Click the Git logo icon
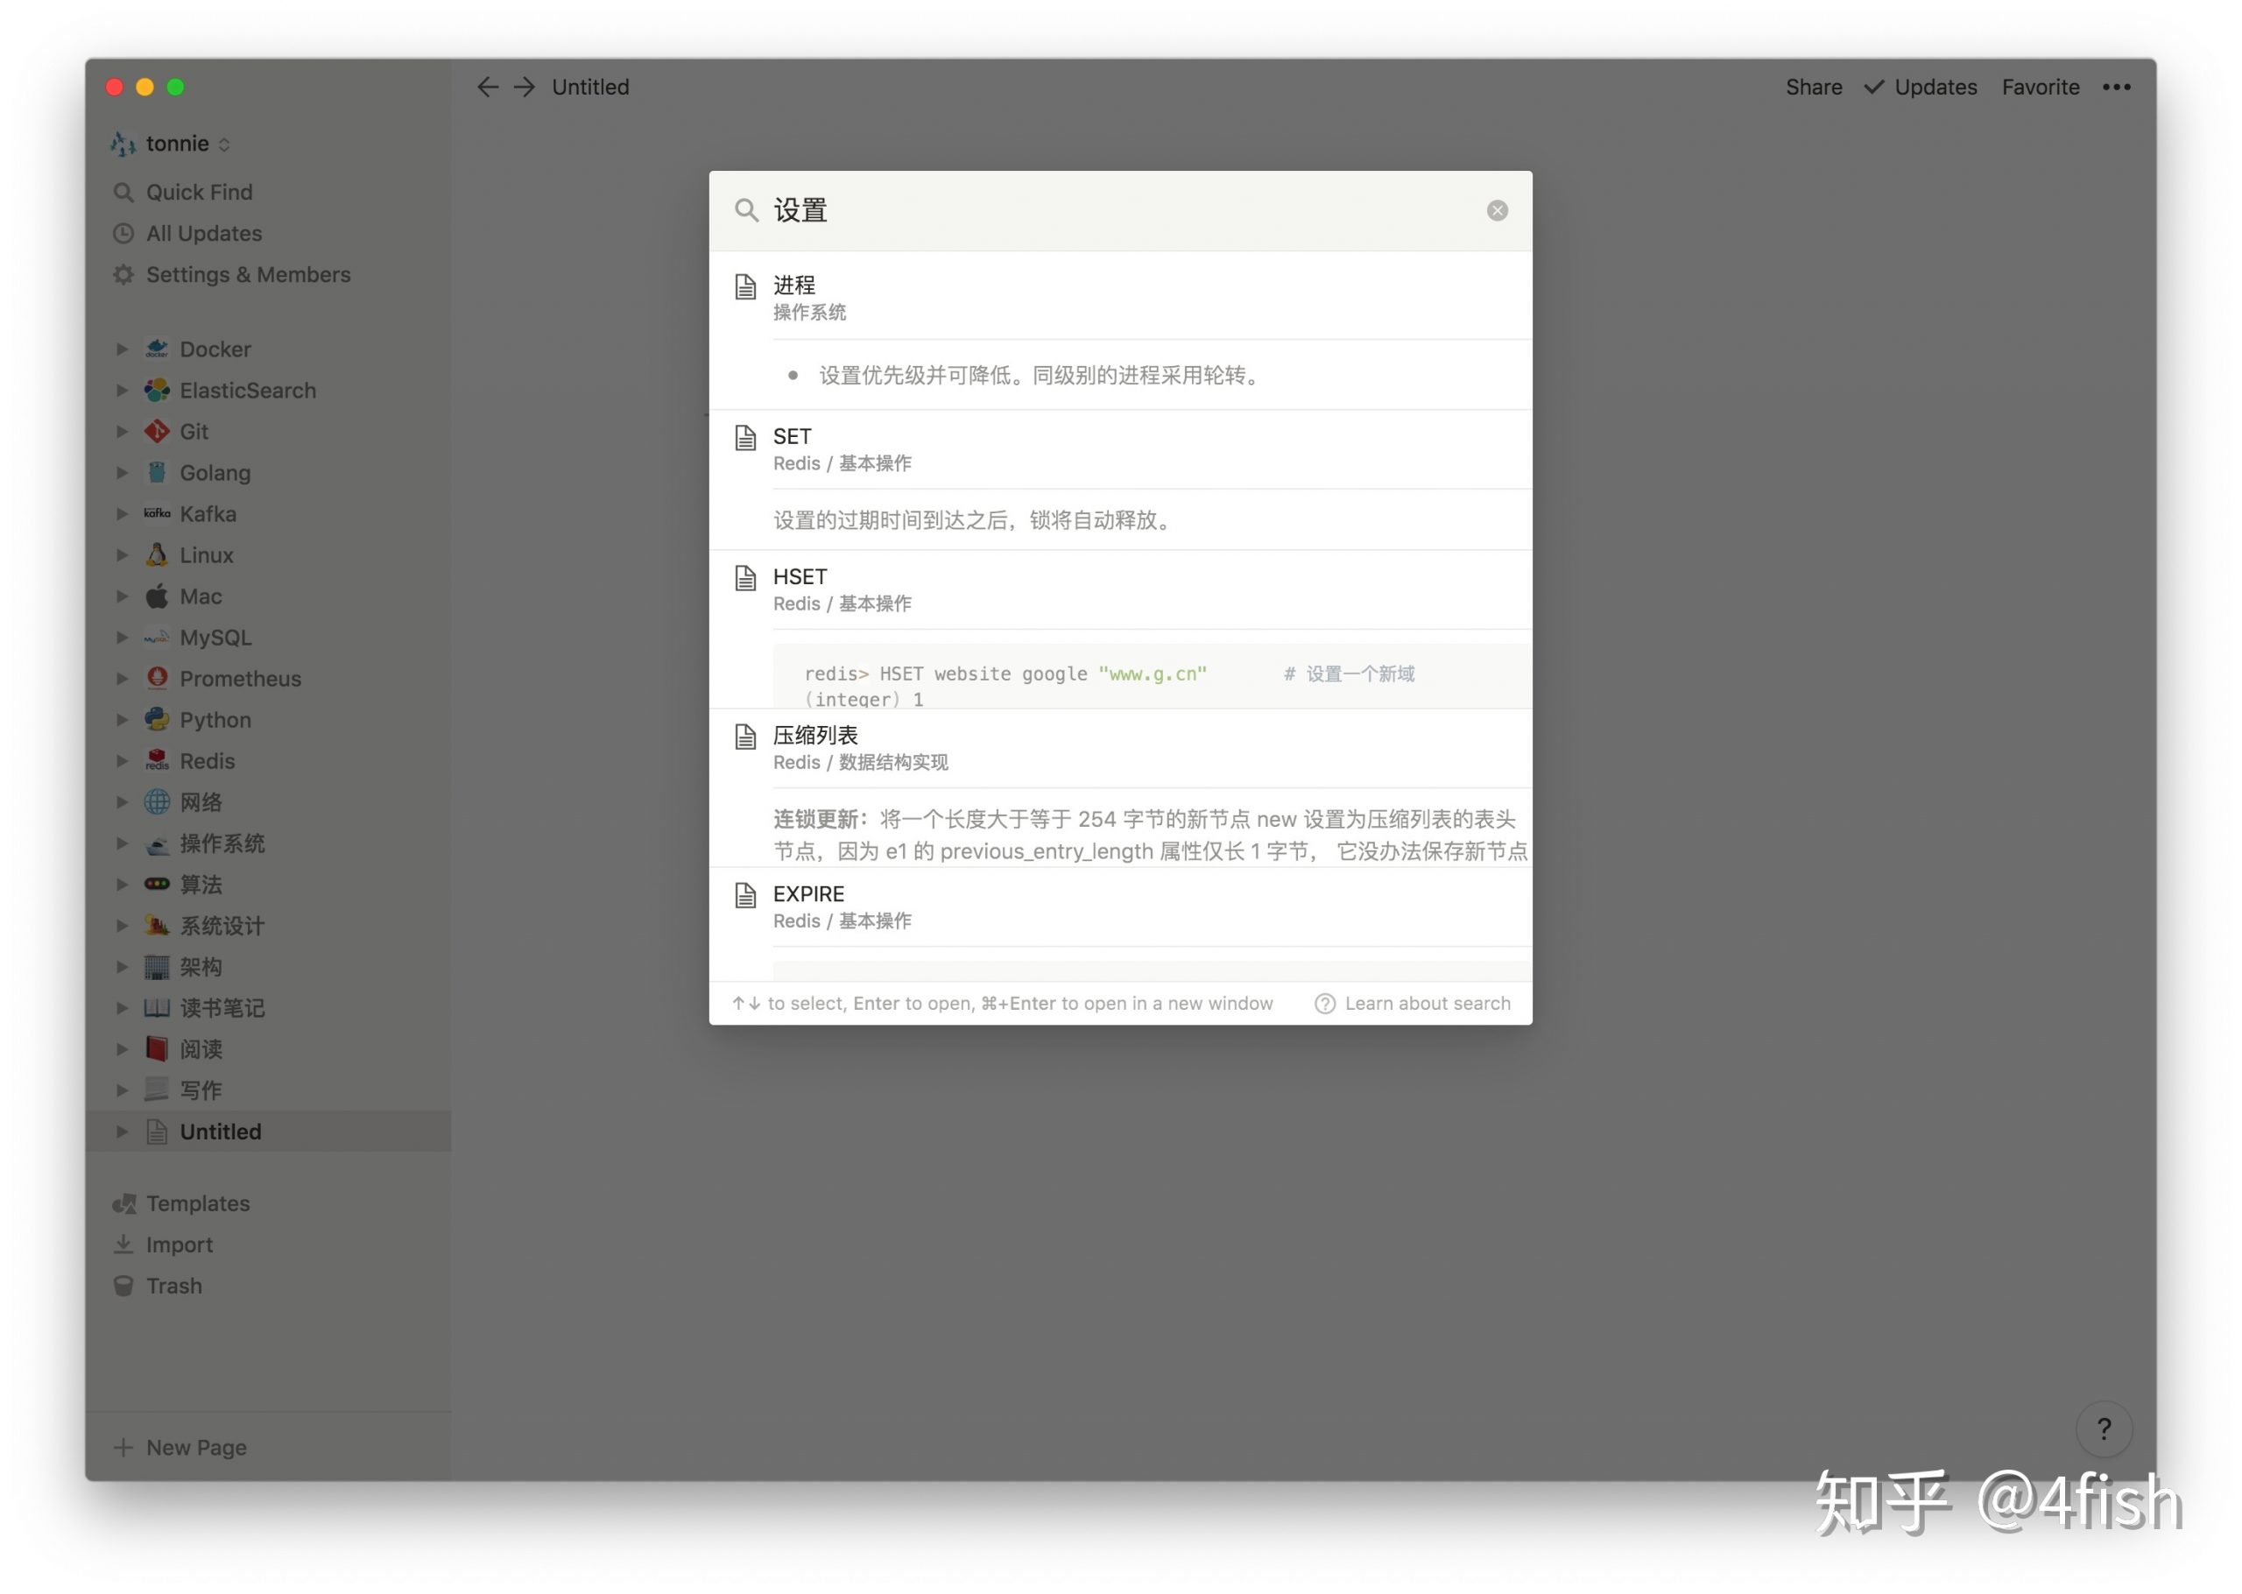The height and width of the screenshot is (1594, 2242). 156,432
